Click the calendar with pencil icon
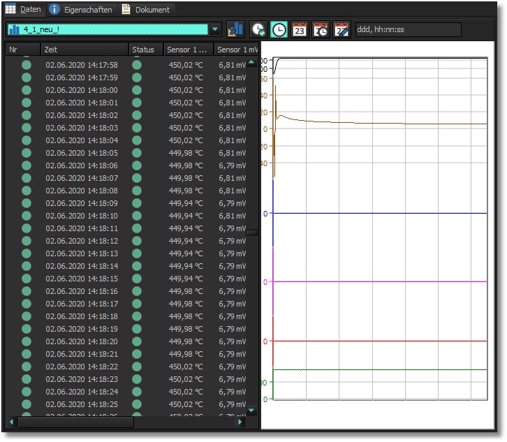 341,30
